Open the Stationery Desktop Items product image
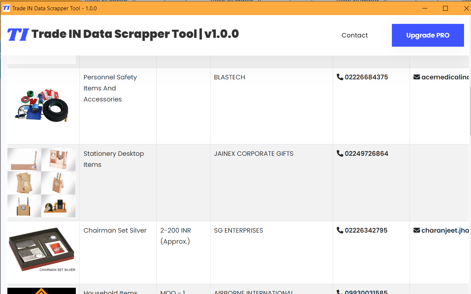This screenshot has width=471, height=294. (42, 183)
